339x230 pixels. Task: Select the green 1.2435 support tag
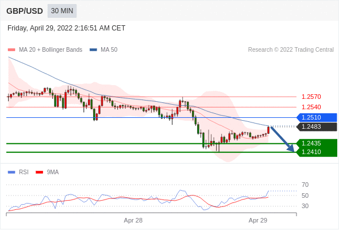click(317, 143)
